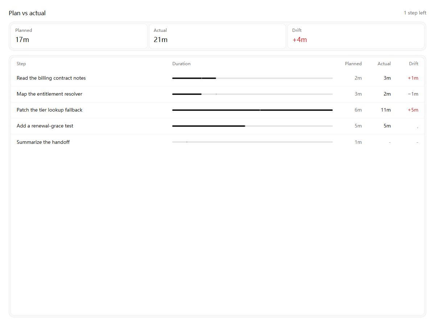
Task: Click the Duration column header
Action: (181, 64)
